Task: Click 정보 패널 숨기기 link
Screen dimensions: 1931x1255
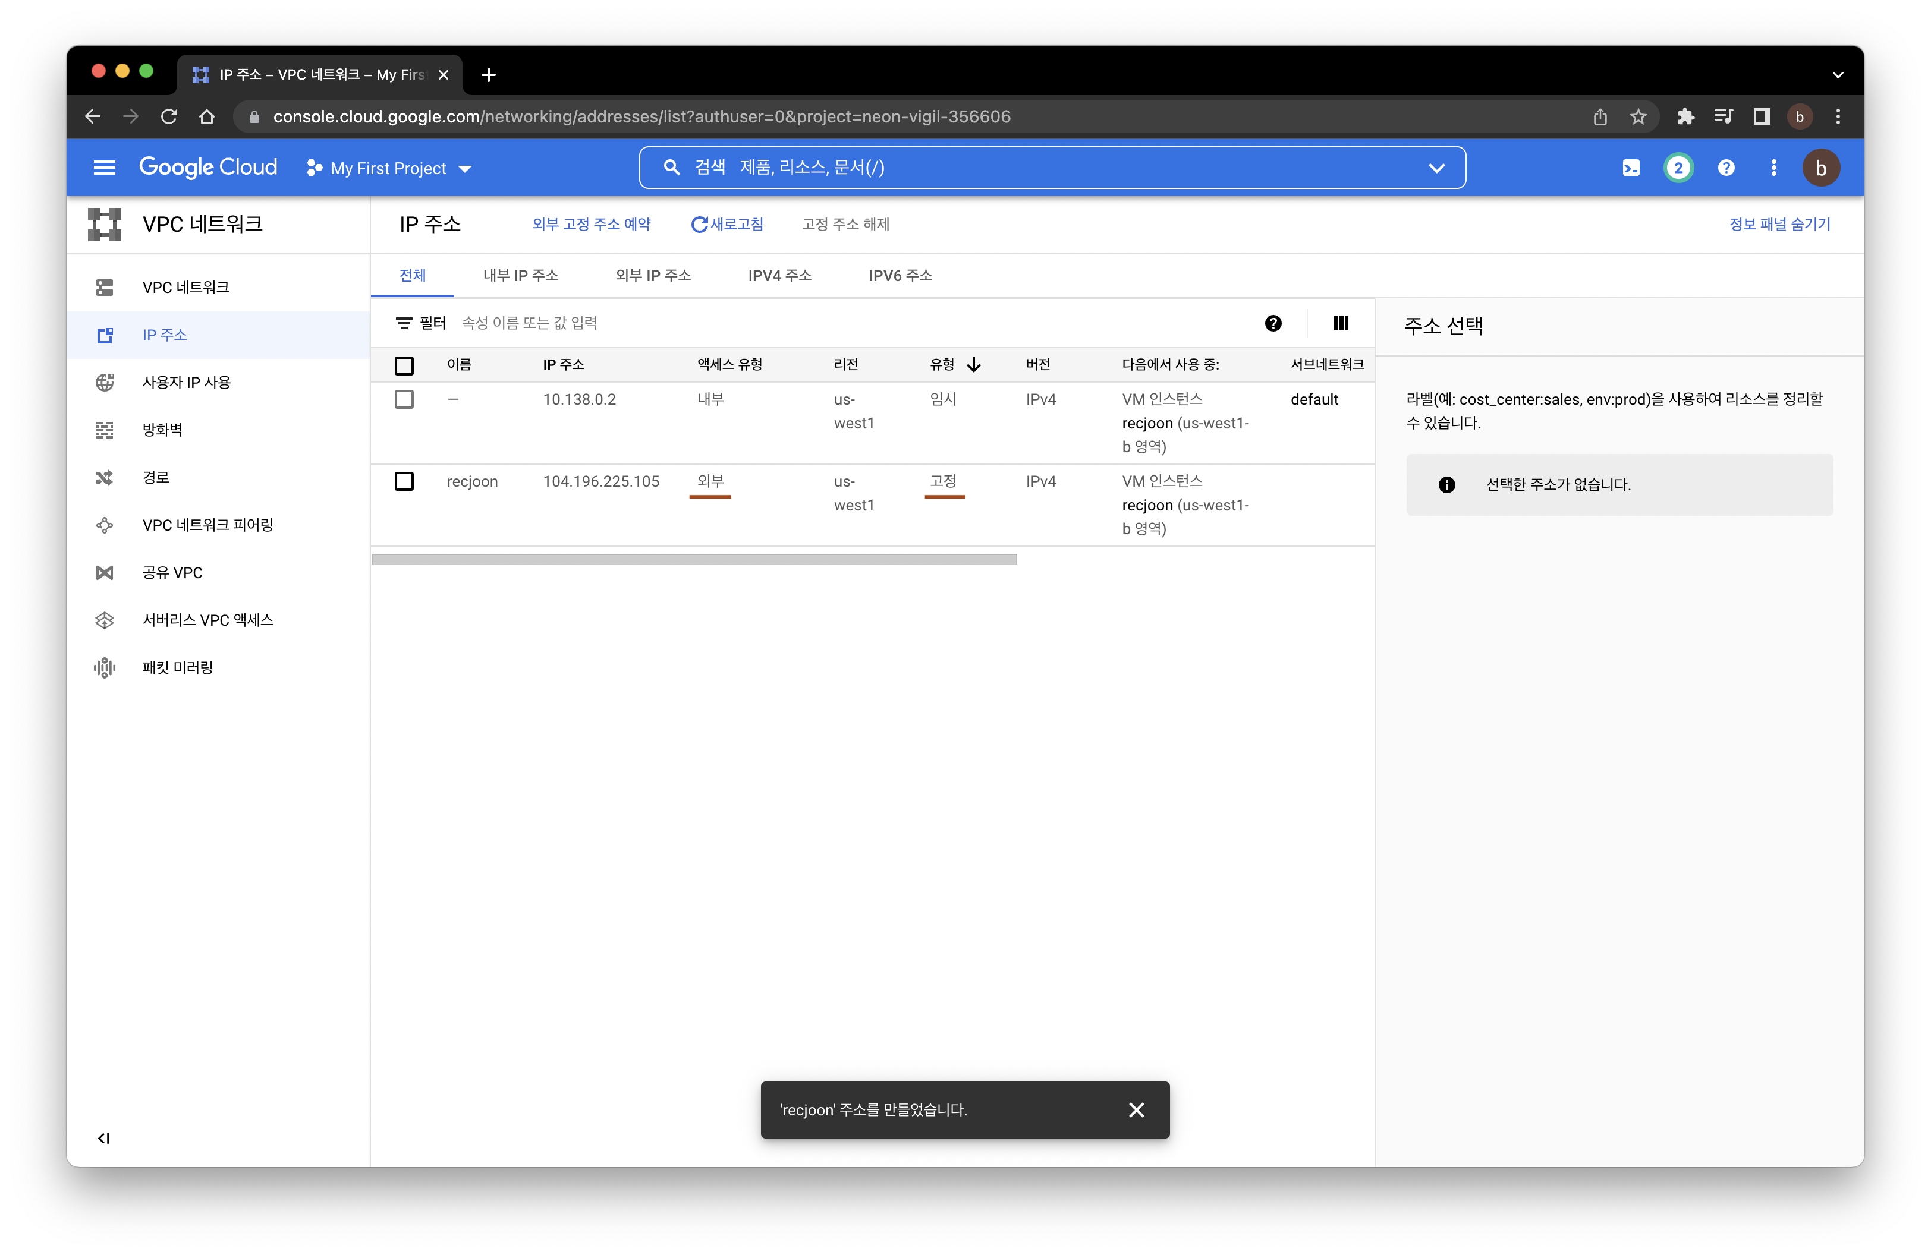Action: pyautogui.click(x=1779, y=224)
